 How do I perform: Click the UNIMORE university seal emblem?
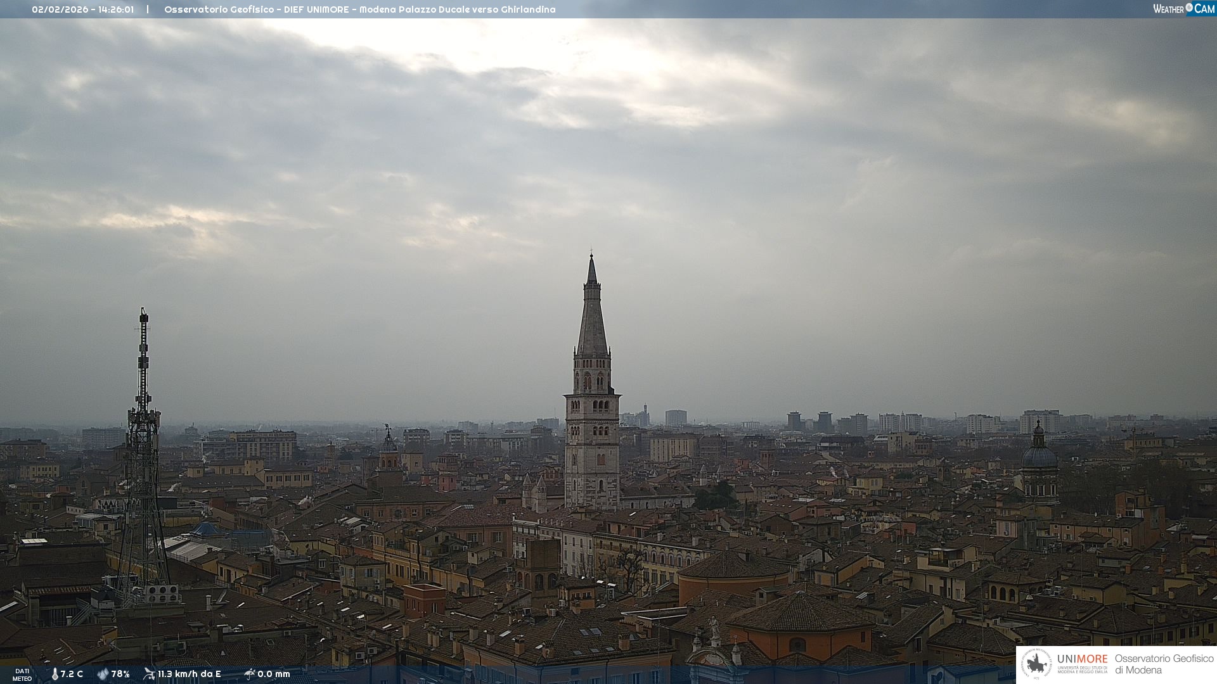1036,664
